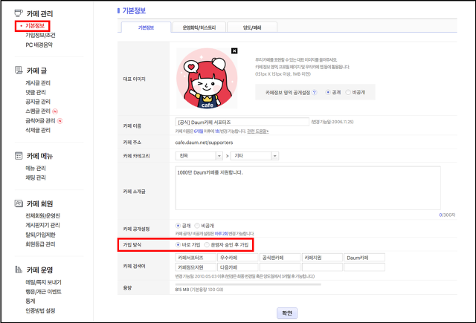The image size is (476, 323).
Task: Remove the representative image with X icon
Action: 234,51
